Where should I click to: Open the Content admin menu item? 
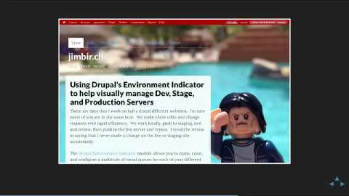(73, 22)
